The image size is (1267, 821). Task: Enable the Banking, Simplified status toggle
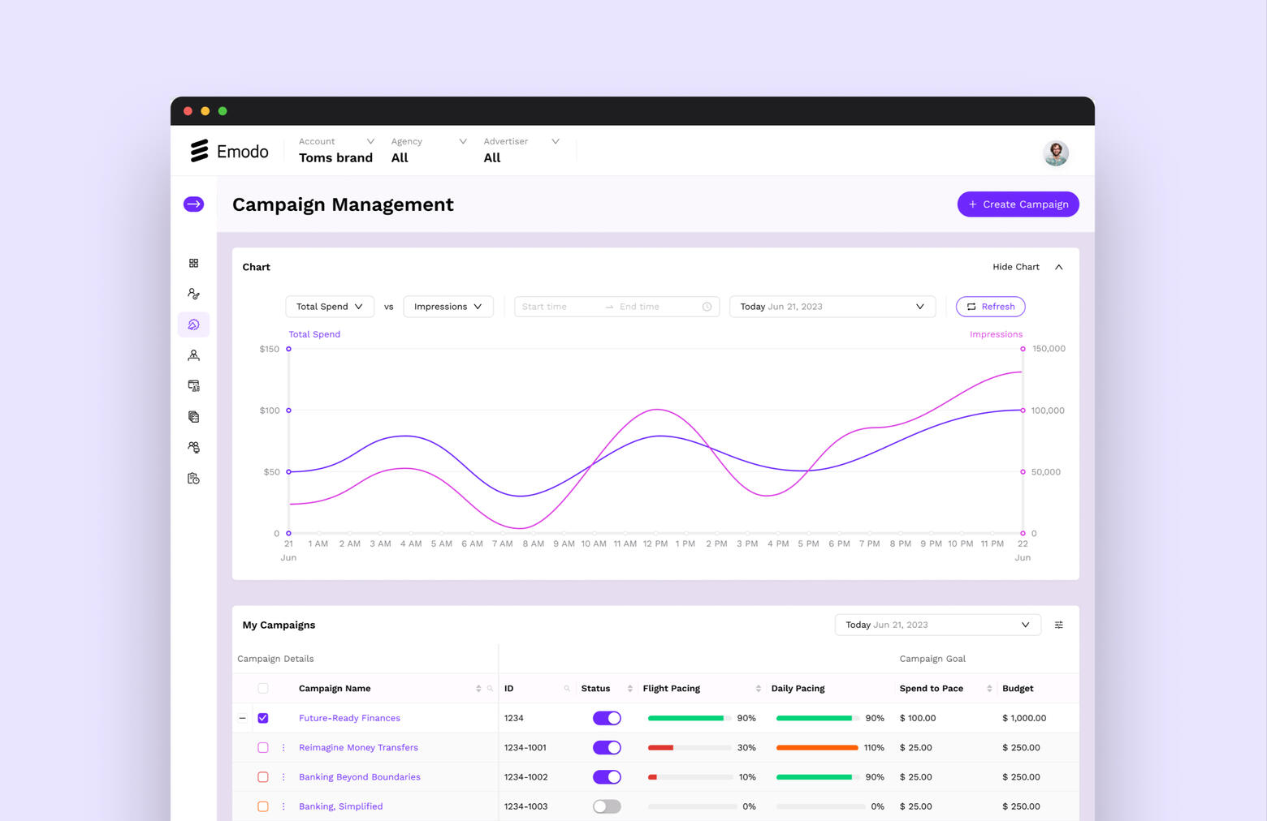607,806
